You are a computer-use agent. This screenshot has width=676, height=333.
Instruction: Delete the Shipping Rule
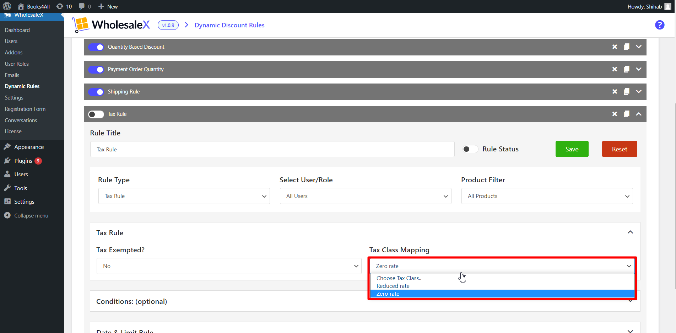point(615,92)
